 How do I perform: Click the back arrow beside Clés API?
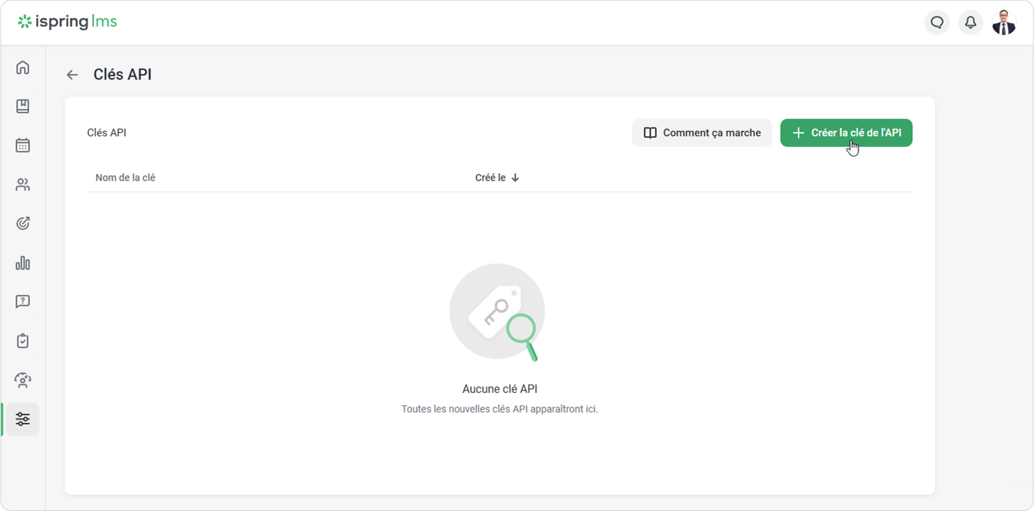[x=72, y=74]
